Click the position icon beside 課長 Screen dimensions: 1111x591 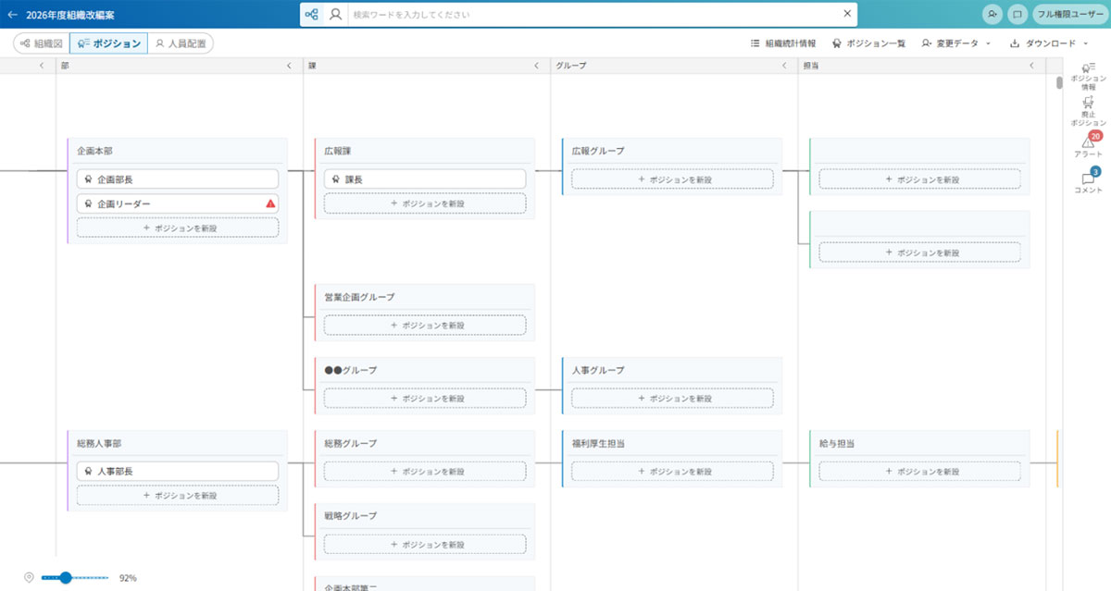(335, 179)
